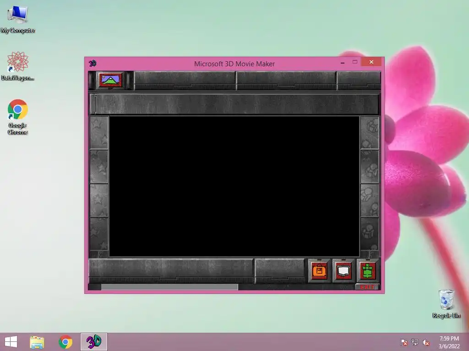Select the Recycle Bin desktop icon
The image size is (469, 351).
pos(446,303)
